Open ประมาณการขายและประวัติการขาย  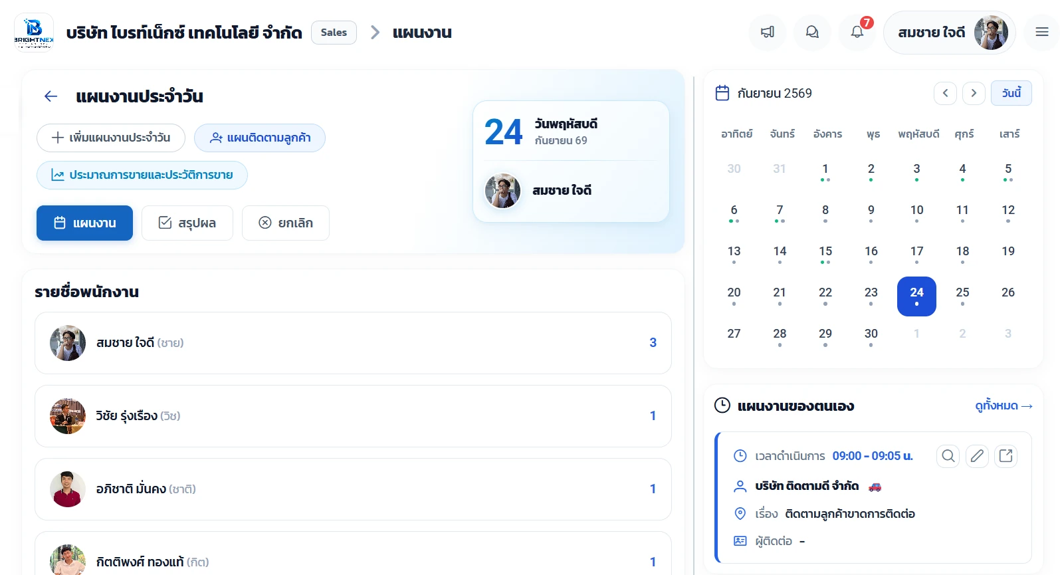point(142,175)
